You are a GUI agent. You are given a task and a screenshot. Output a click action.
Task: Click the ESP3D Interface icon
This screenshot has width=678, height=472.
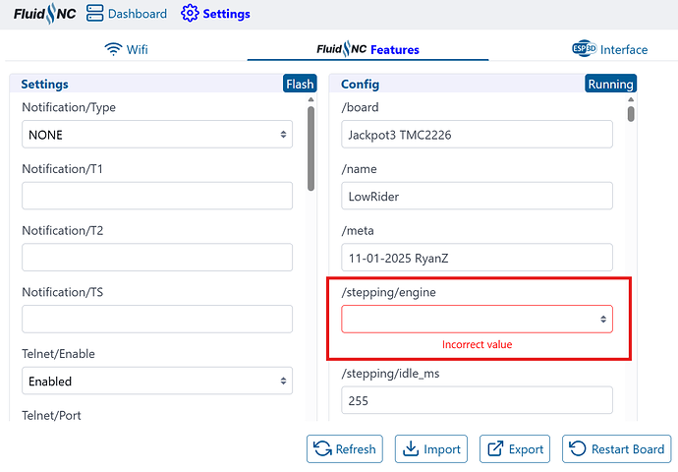click(585, 49)
